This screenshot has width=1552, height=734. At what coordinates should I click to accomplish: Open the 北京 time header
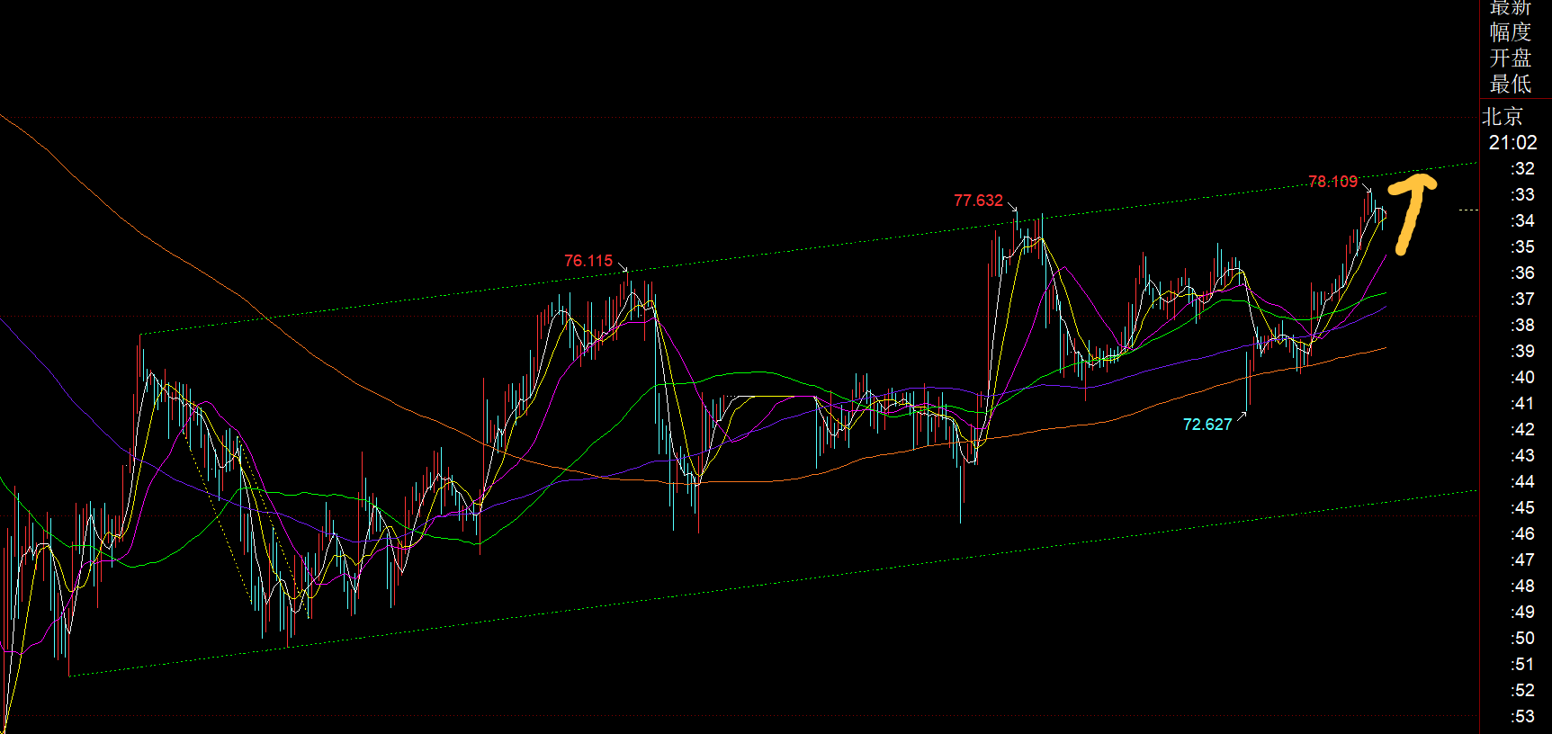click(1503, 117)
